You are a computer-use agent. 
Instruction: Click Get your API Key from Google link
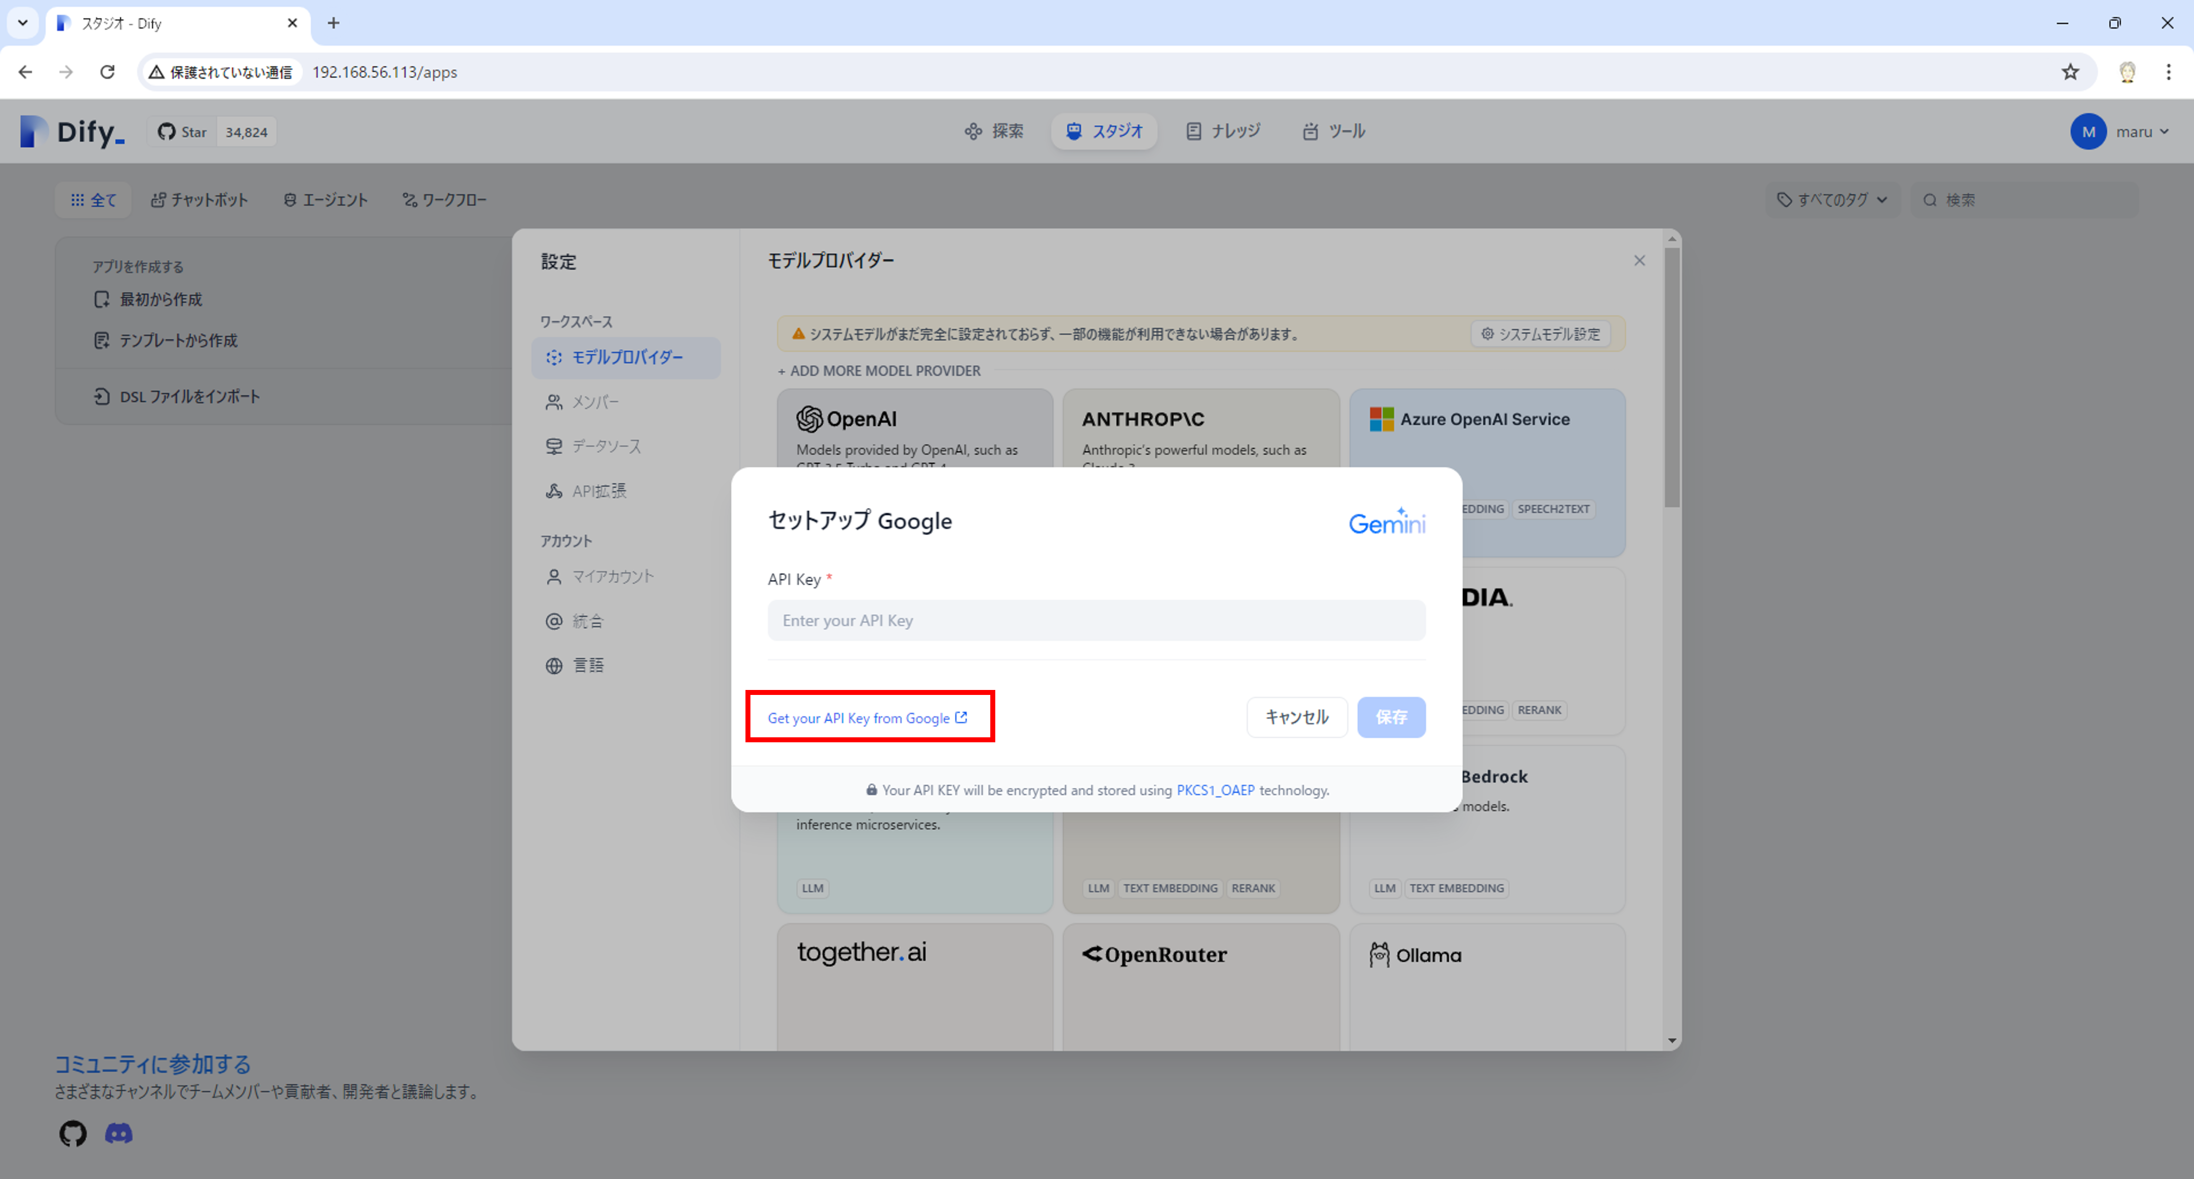(866, 717)
